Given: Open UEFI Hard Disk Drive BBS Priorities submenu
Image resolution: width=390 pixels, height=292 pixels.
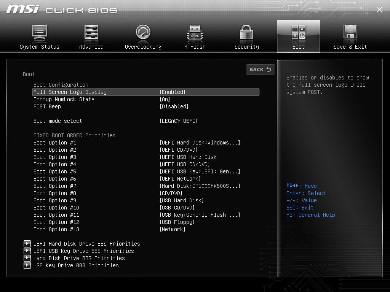Looking at the screenshot, I should pos(87,244).
